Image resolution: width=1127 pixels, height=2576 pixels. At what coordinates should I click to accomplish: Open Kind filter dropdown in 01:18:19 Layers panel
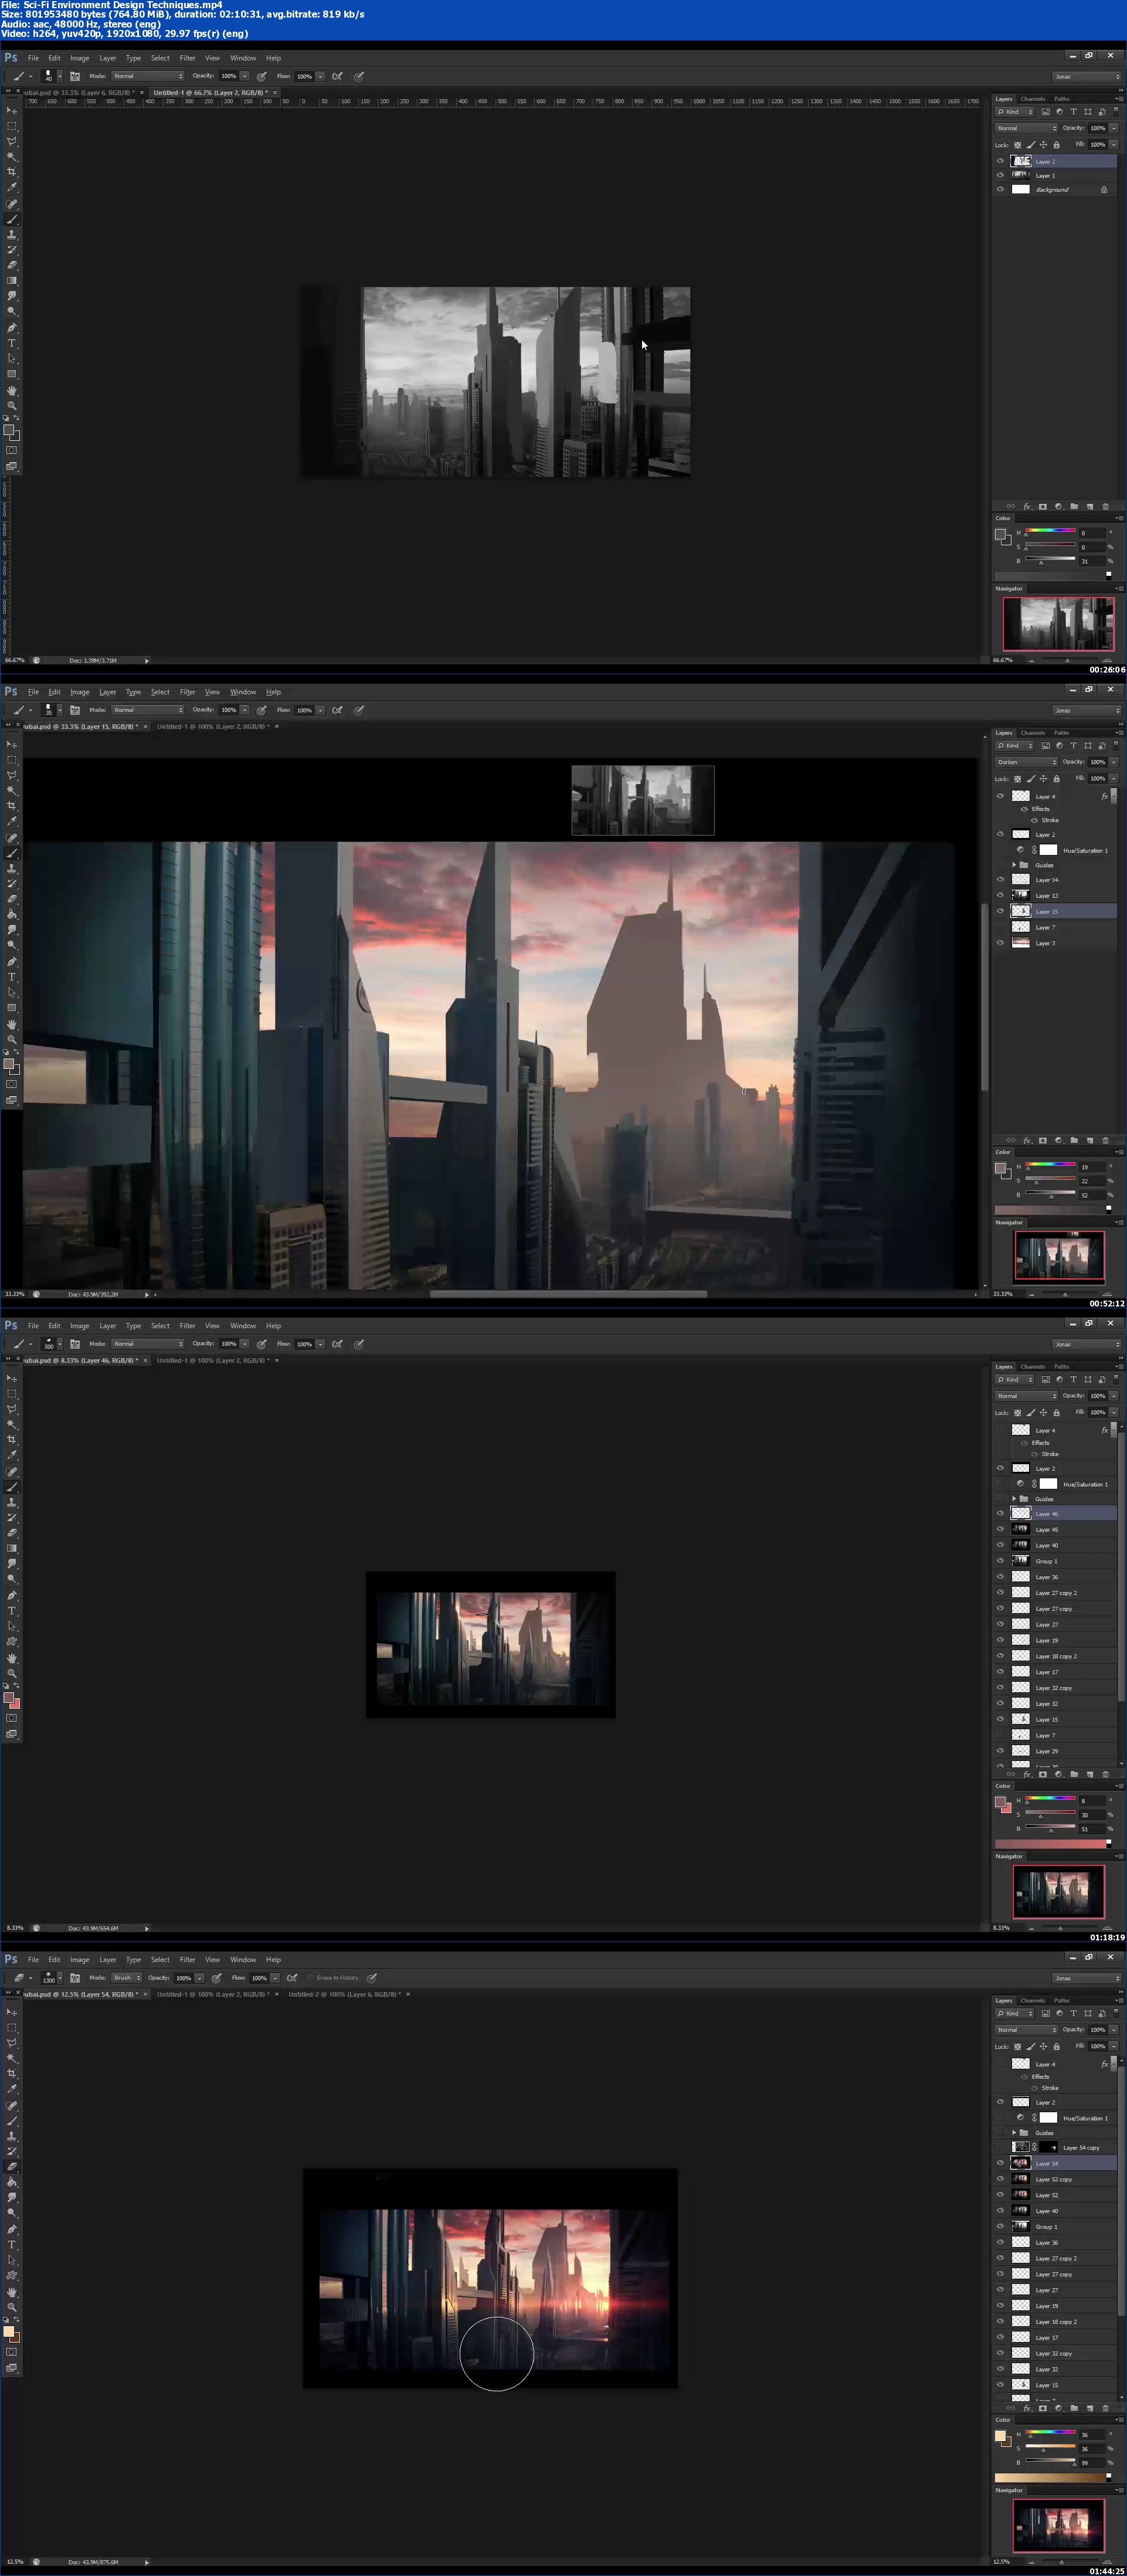1014,1380
